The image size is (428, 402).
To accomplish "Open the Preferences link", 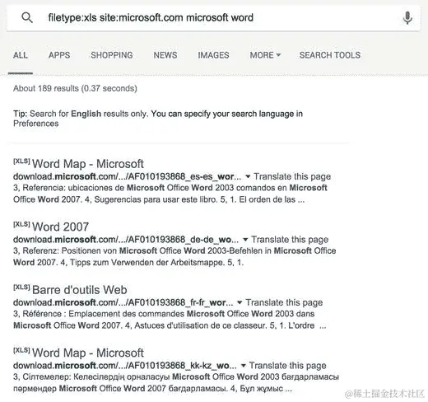I will coord(36,124).
